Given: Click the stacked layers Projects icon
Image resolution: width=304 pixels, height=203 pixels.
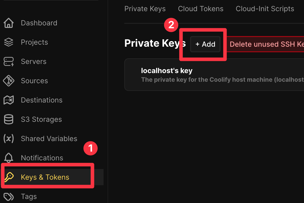Looking at the screenshot, I should click(9, 42).
